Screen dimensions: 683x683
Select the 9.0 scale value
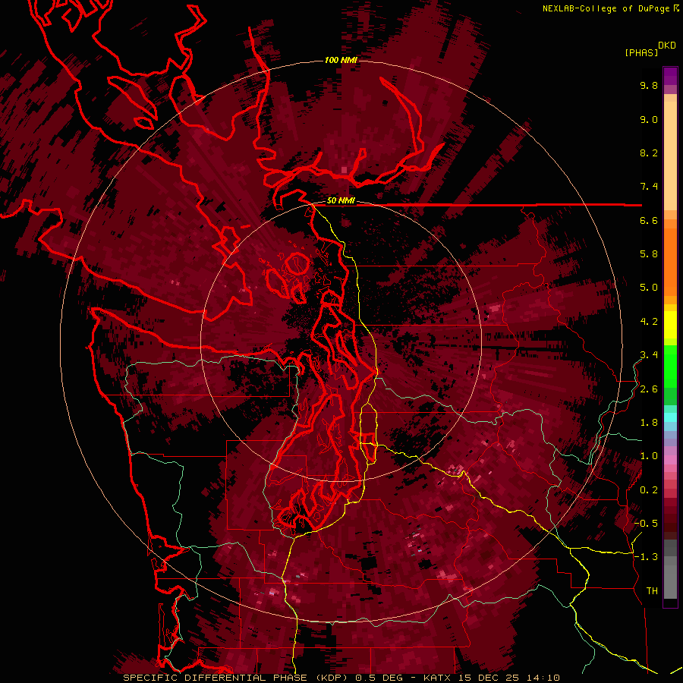(649, 119)
